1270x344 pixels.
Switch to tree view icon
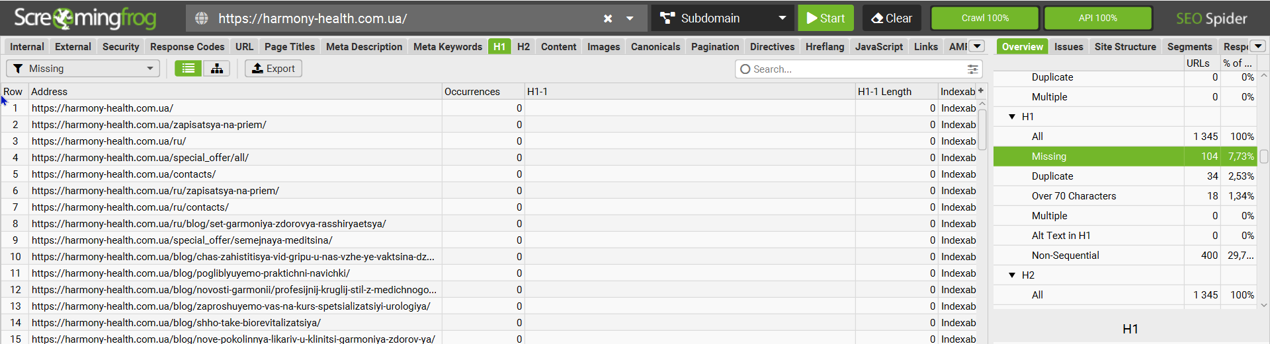pos(217,69)
